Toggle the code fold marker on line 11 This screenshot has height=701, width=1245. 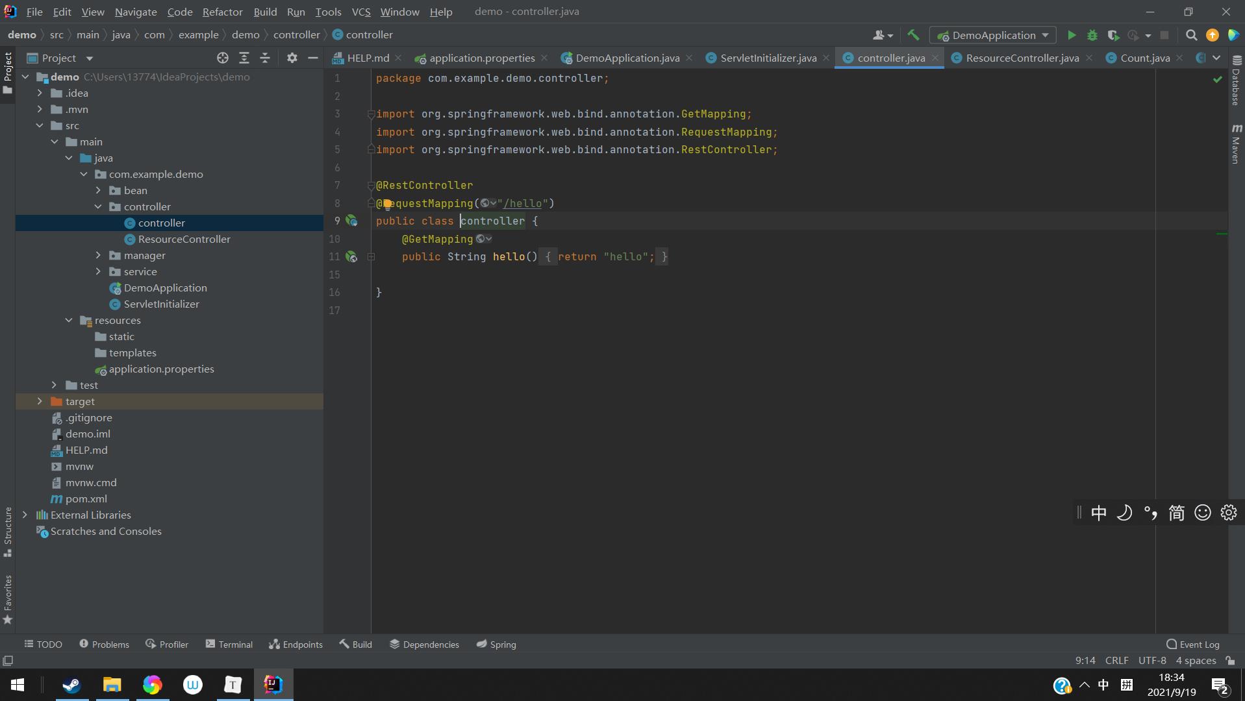click(371, 257)
